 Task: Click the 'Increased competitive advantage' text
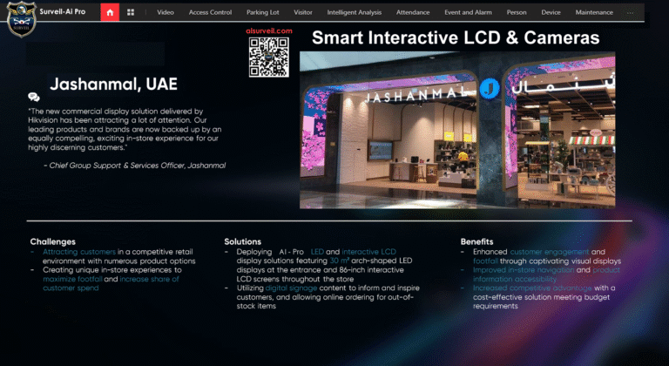(x=532, y=288)
